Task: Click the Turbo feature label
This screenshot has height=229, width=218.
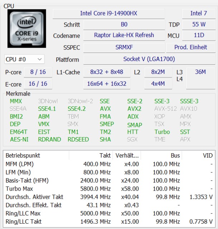Action: pyautogui.click(x=162, y=132)
